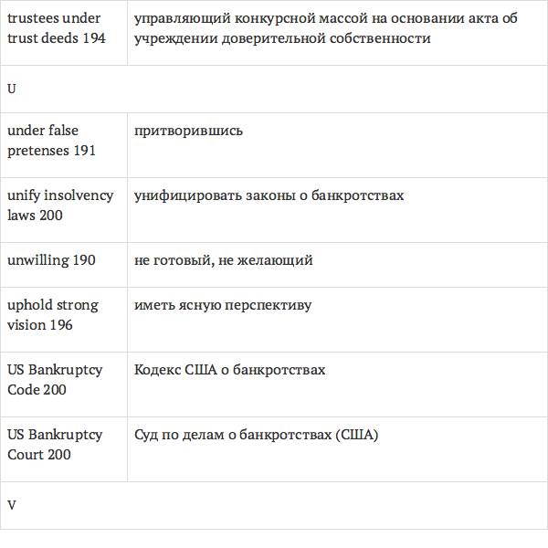Image resolution: width=548 pixels, height=548 pixels.
Task: Click the term 'unwilling'
Action: pos(38,260)
